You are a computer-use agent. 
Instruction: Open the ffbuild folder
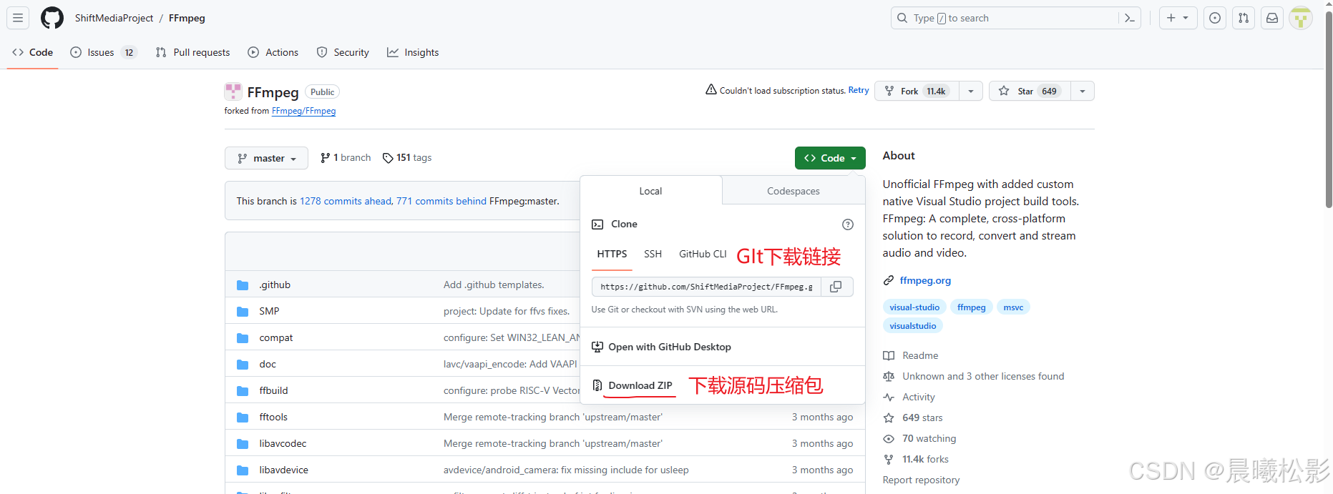pos(273,390)
